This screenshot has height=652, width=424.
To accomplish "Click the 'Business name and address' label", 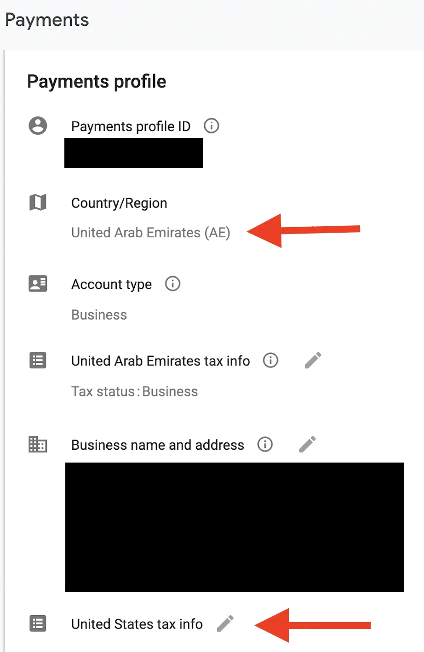I will pos(158,445).
